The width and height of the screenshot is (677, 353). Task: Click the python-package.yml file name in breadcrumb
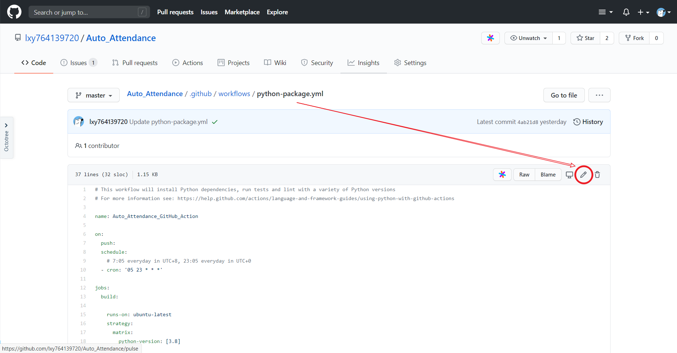coord(290,94)
